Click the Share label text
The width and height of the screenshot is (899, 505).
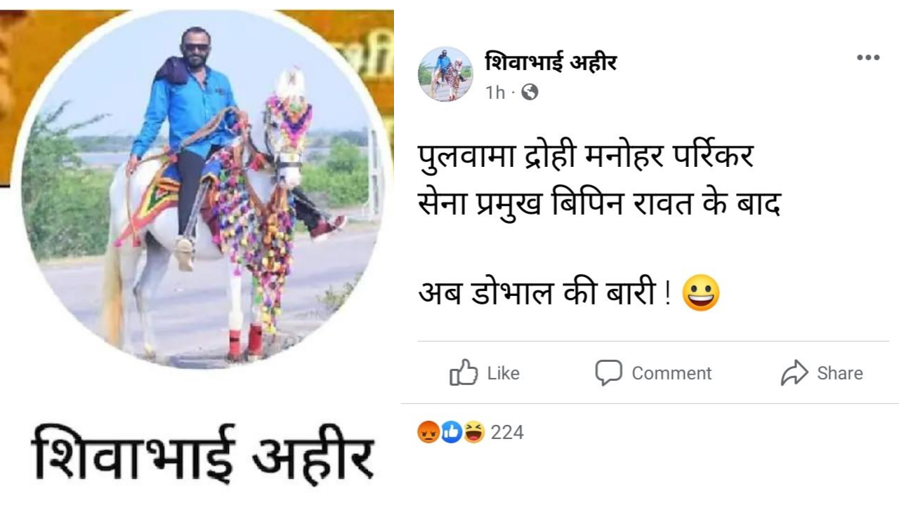[840, 373]
